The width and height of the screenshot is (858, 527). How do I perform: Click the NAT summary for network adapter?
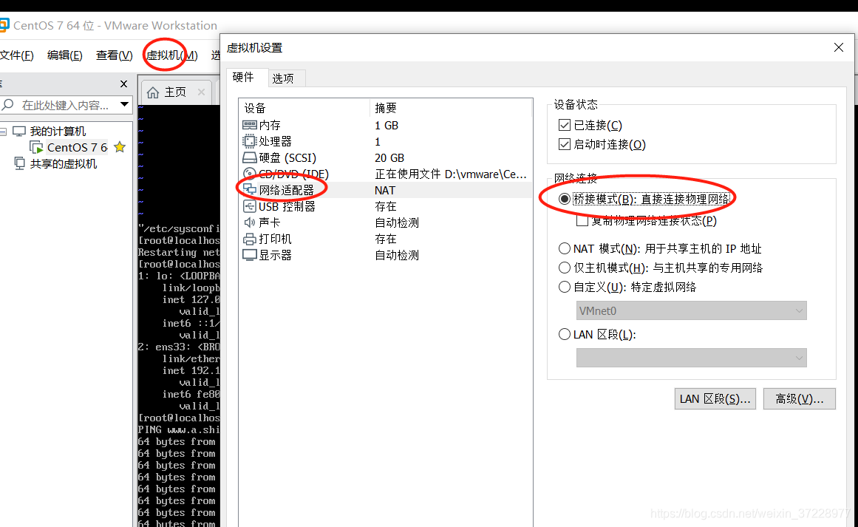click(385, 190)
